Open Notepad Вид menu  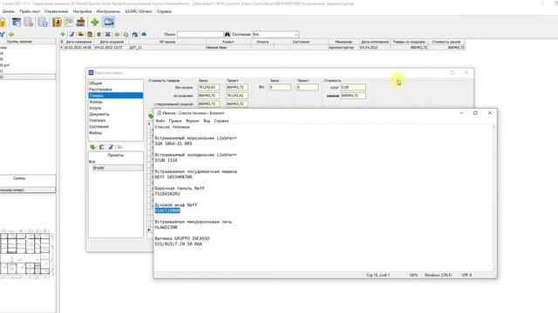point(207,121)
